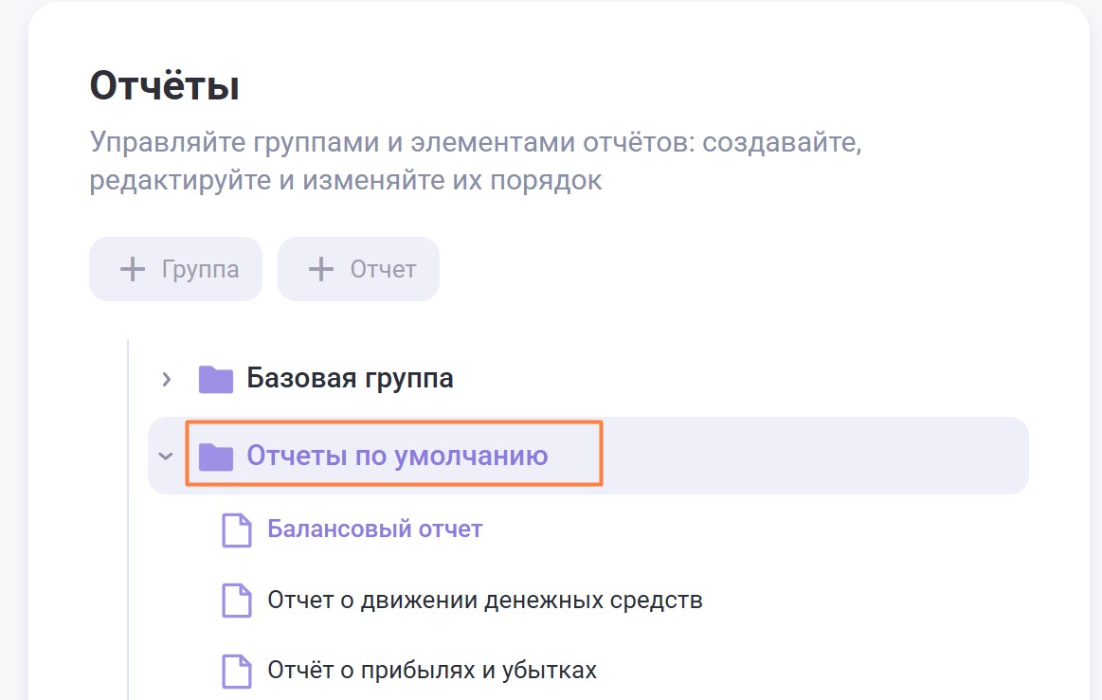This screenshot has height=700, width=1102.
Task: Click the Отчёты page heading
Action: 164,86
